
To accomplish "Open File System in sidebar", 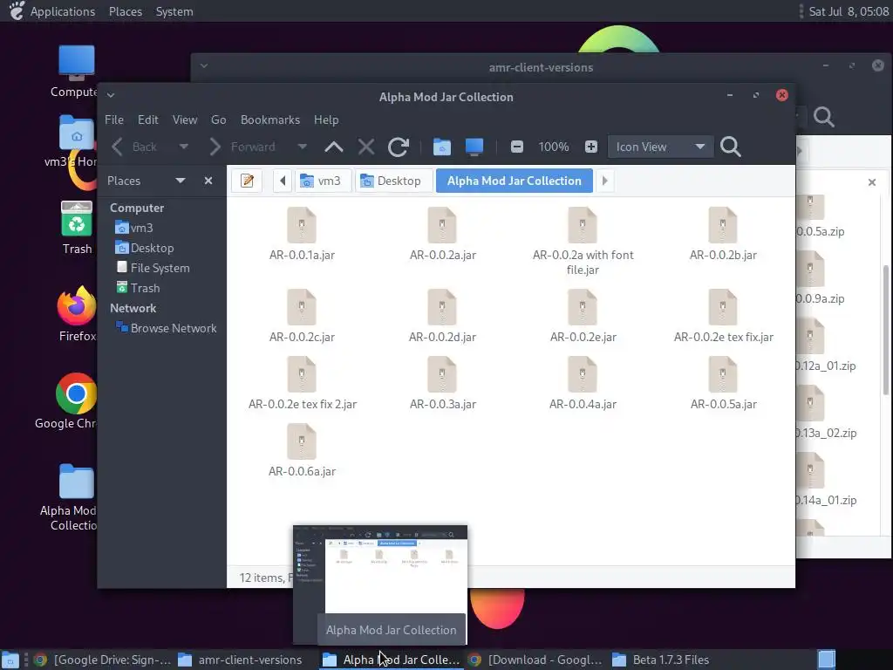I will click(x=153, y=268).
